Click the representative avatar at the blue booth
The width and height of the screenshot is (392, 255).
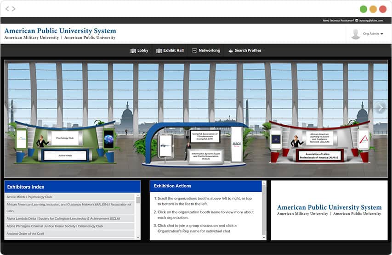187,151
